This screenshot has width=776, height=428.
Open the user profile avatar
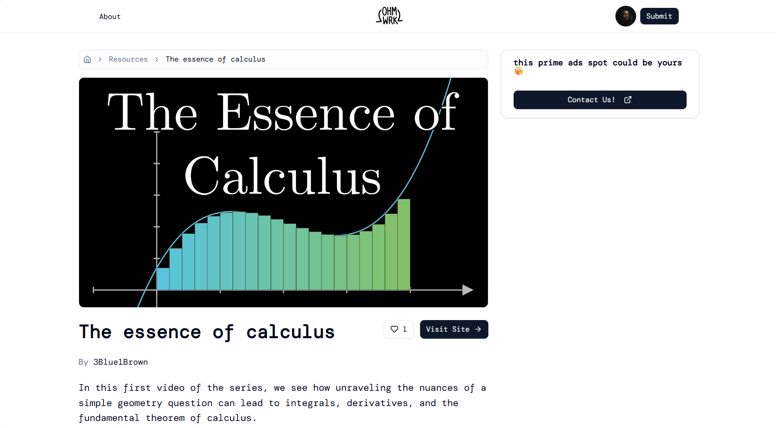click(625, 16)
